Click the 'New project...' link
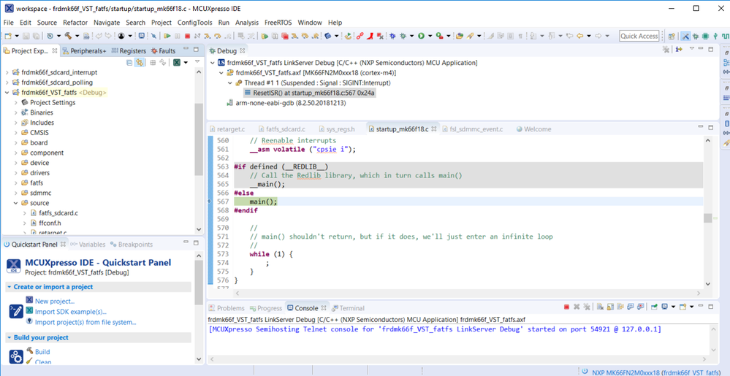The height and width of the screenshot is (376, 730). [x=54, y=301]
